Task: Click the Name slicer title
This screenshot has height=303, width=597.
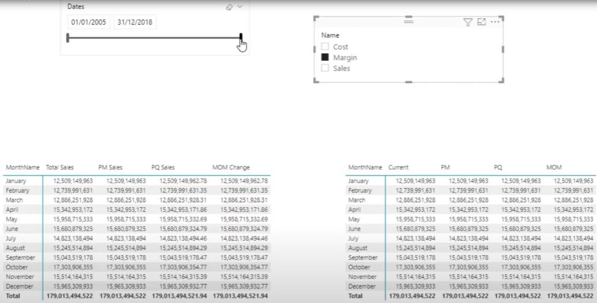Action: [330, 35]
